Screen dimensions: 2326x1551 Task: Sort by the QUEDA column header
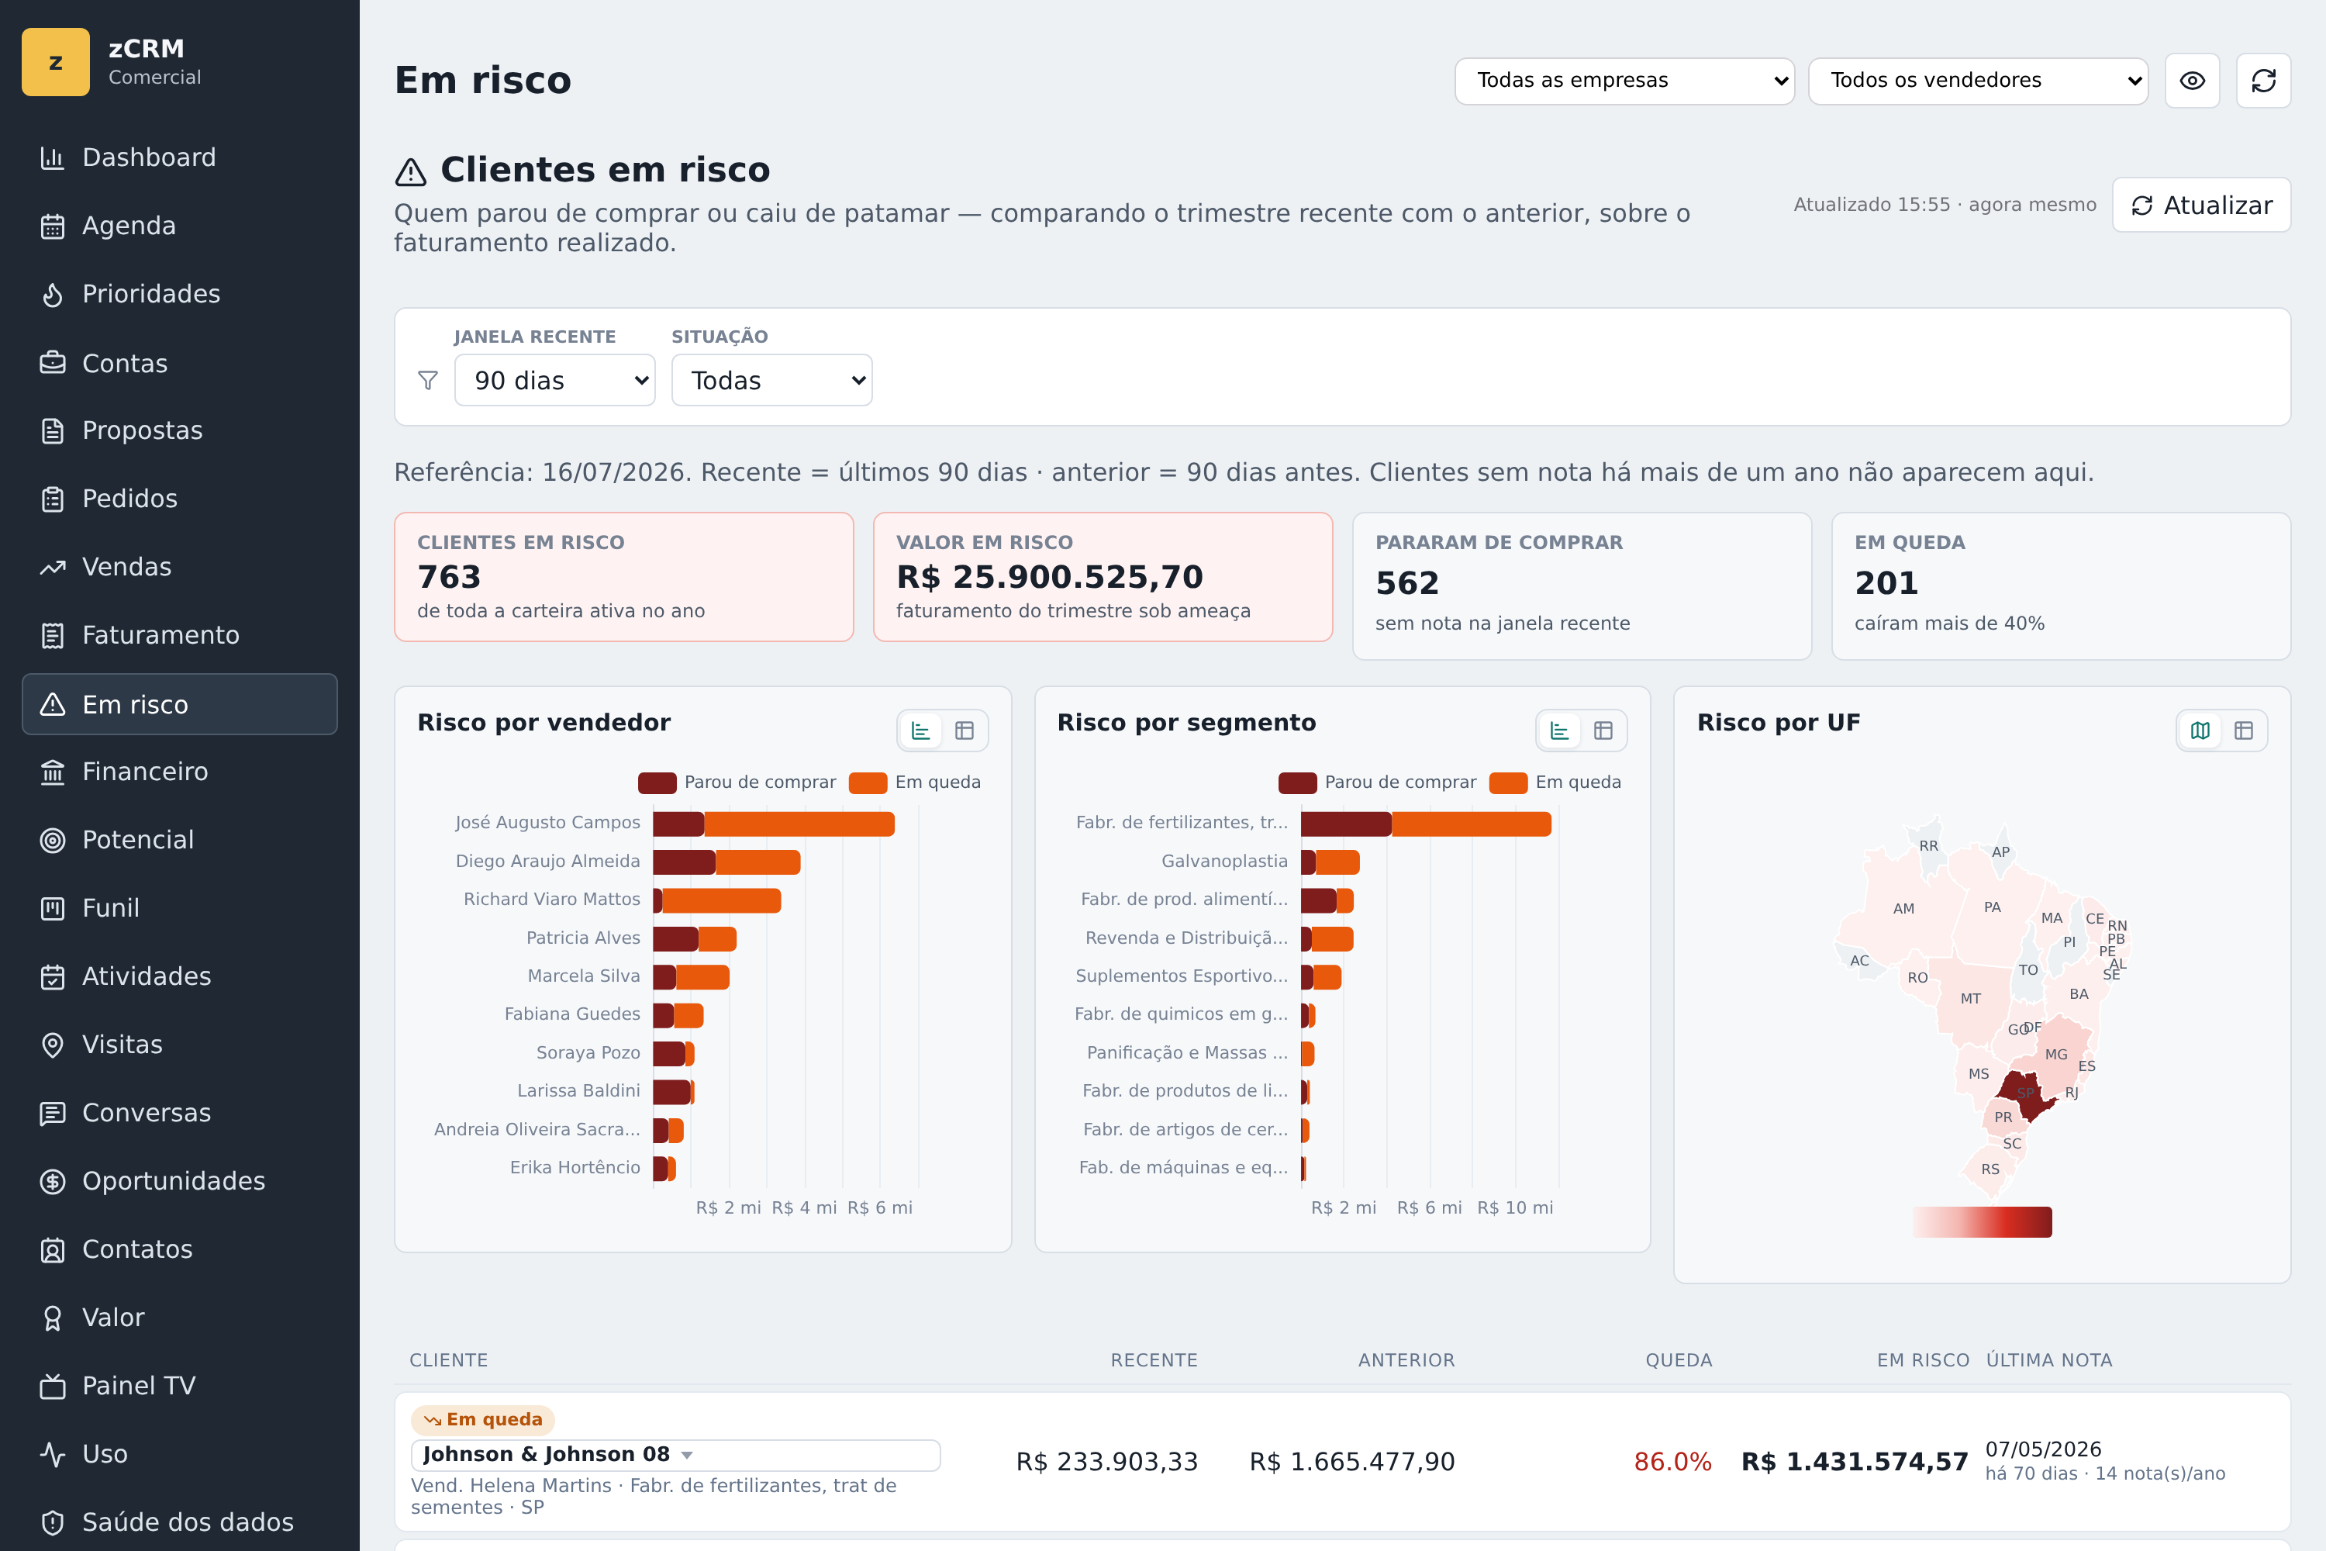point(1679,1360)
